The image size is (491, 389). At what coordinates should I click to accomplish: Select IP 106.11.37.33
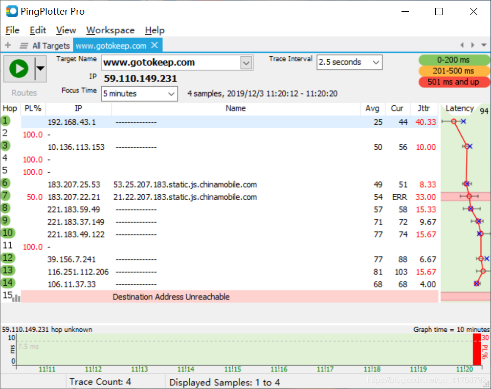click(x=71, y=284)
